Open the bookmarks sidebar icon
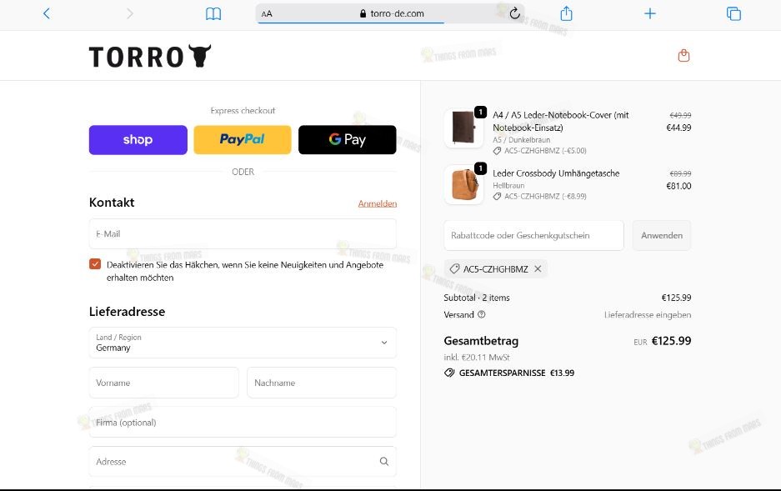The height and width of the screenshot is (491, 781). click(213, 13)
